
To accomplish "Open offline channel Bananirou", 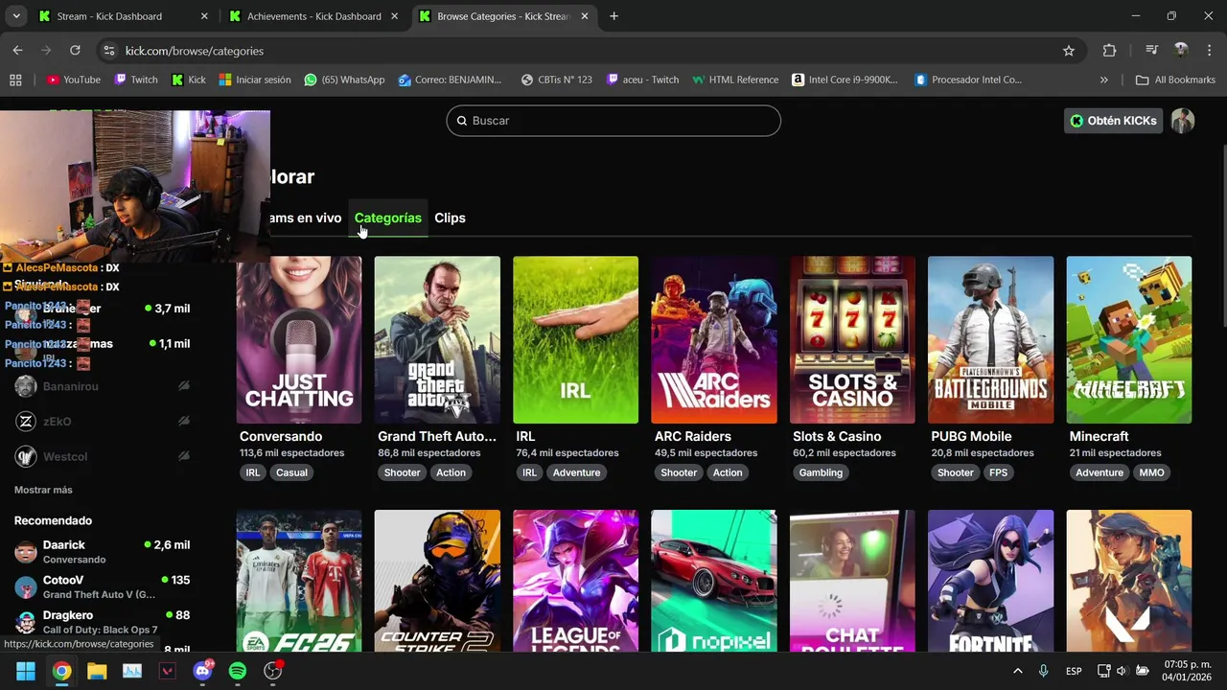I will (x=102, y=386).
